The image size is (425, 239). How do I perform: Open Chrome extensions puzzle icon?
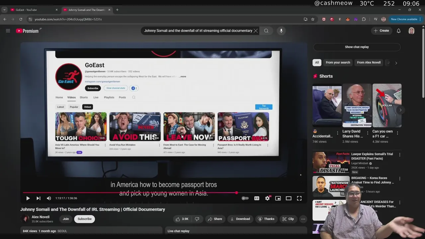[364, 19]
